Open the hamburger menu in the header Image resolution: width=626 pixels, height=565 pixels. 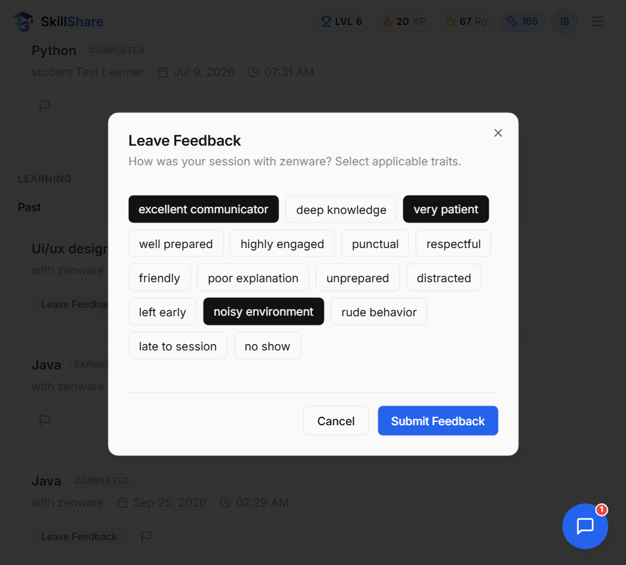click(597, 22)
